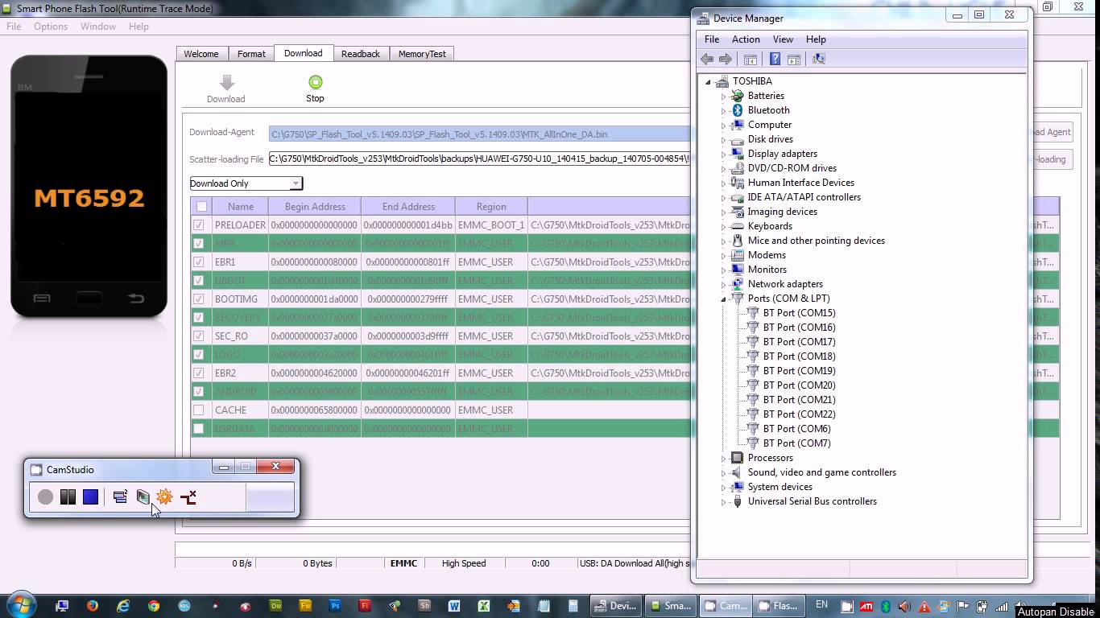
Task: Select BT Port (COM7) in device tree
Action: point(797,443)
